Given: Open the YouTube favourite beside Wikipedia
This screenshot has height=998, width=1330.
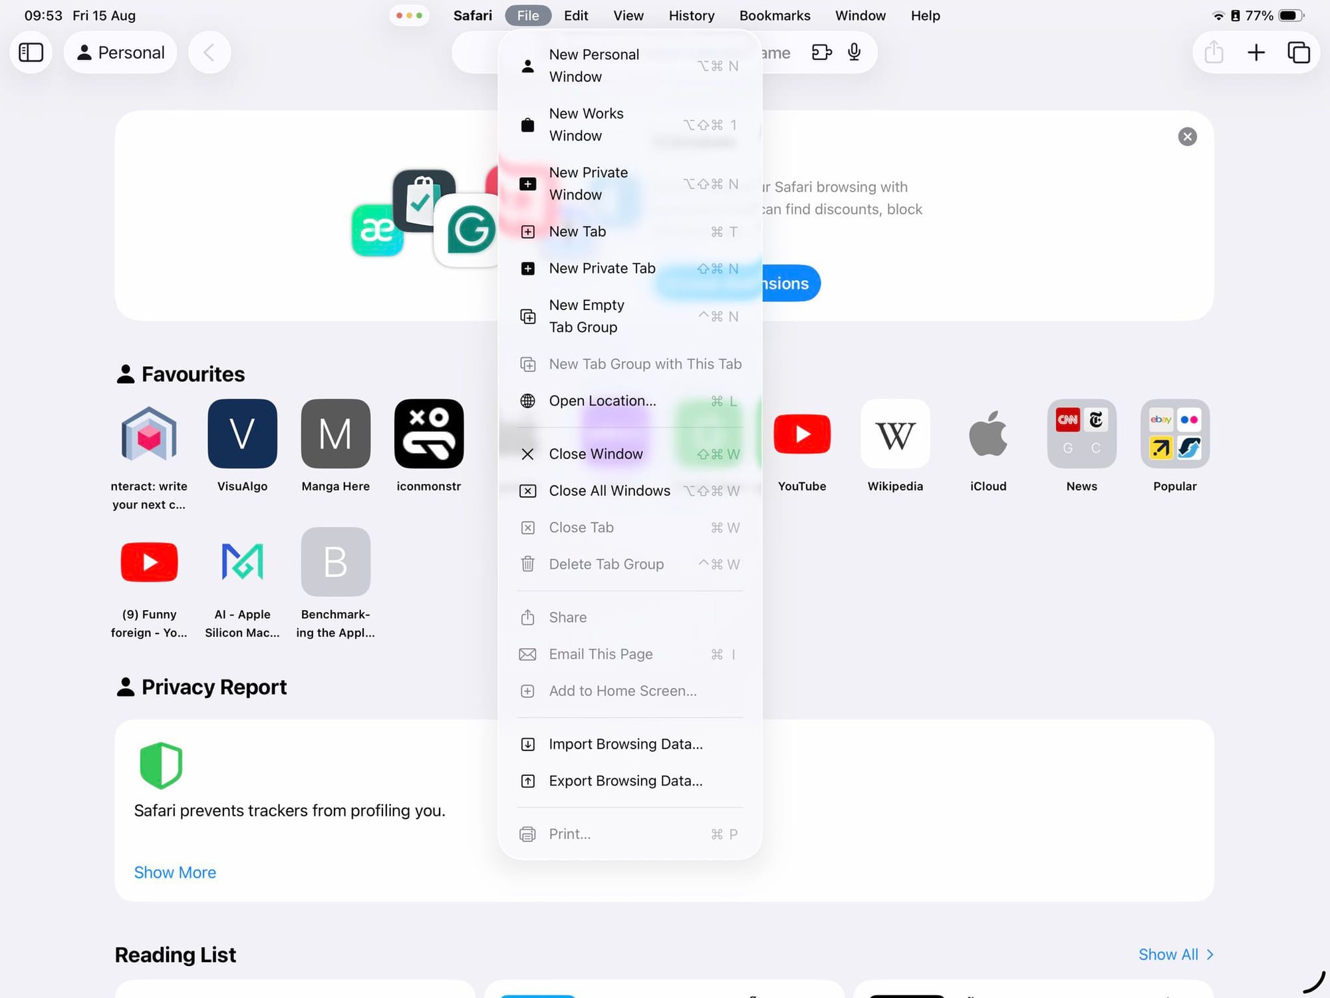Looking at the screenshot, I should pos(802,434).
